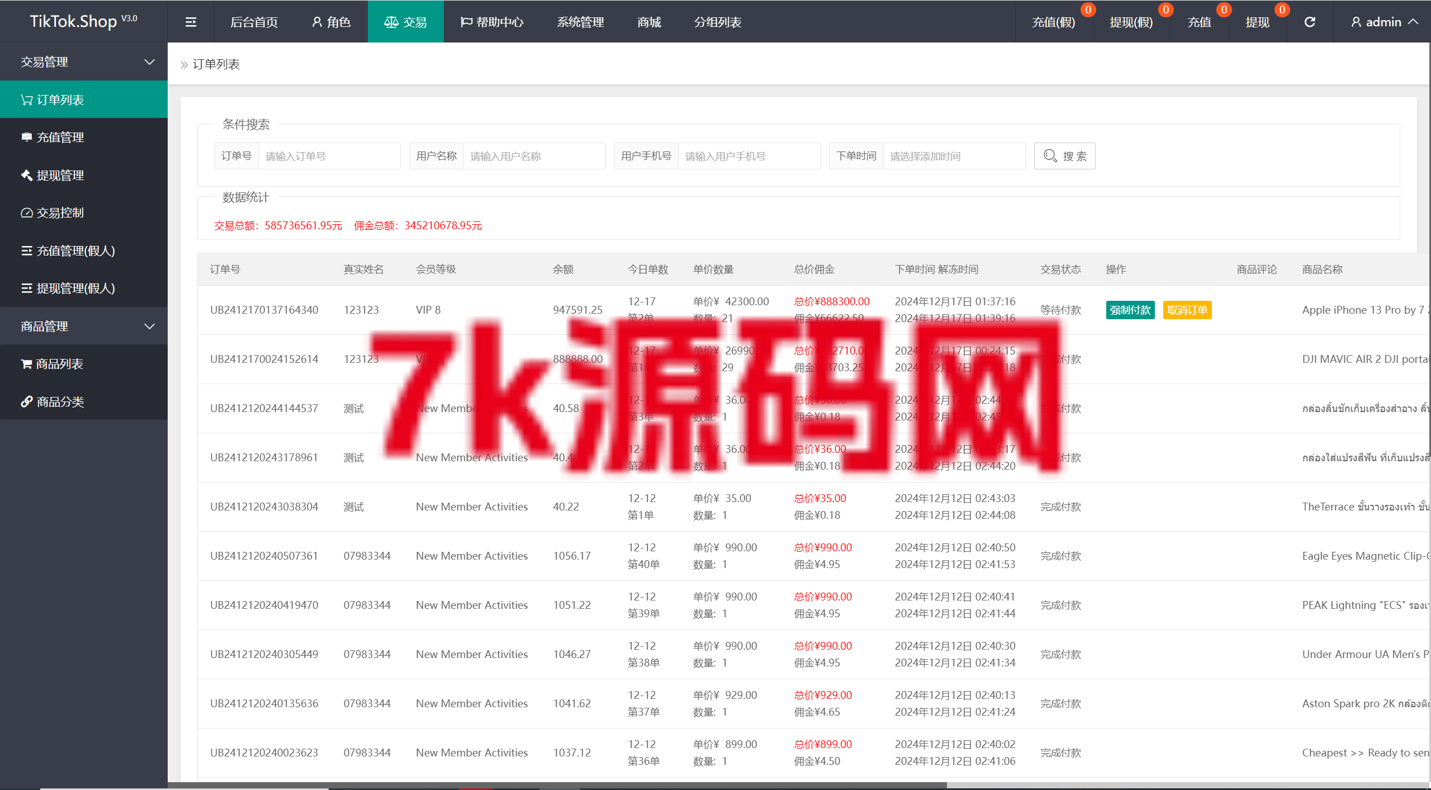This screenshot has width=1431, height=790.
Task: Click order number UB2412170024152614
Action: point(264,359)
